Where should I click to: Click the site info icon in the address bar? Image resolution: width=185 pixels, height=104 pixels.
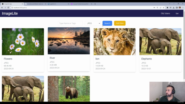[x=12, y=8]
